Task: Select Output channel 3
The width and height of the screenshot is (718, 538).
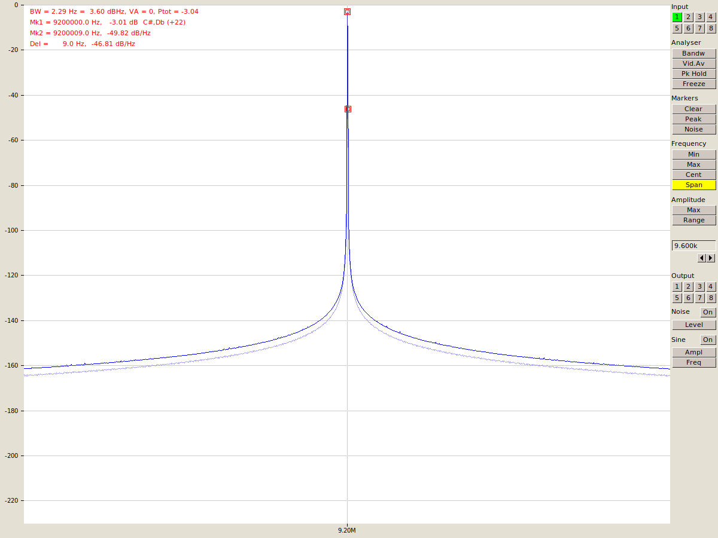Action: tap(699, 286)
